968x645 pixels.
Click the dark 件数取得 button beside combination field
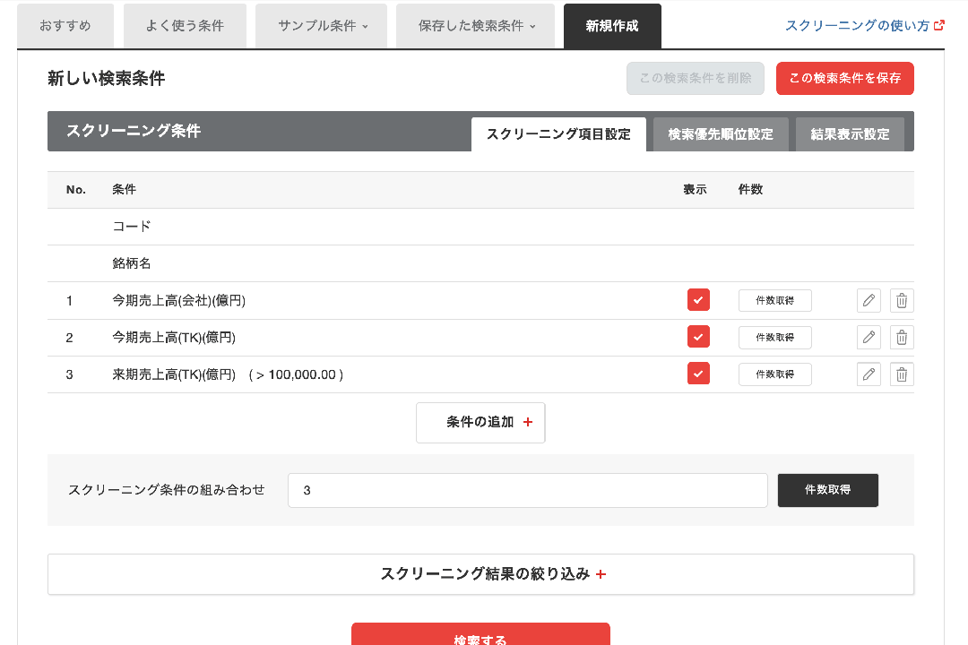coord(827,490)
